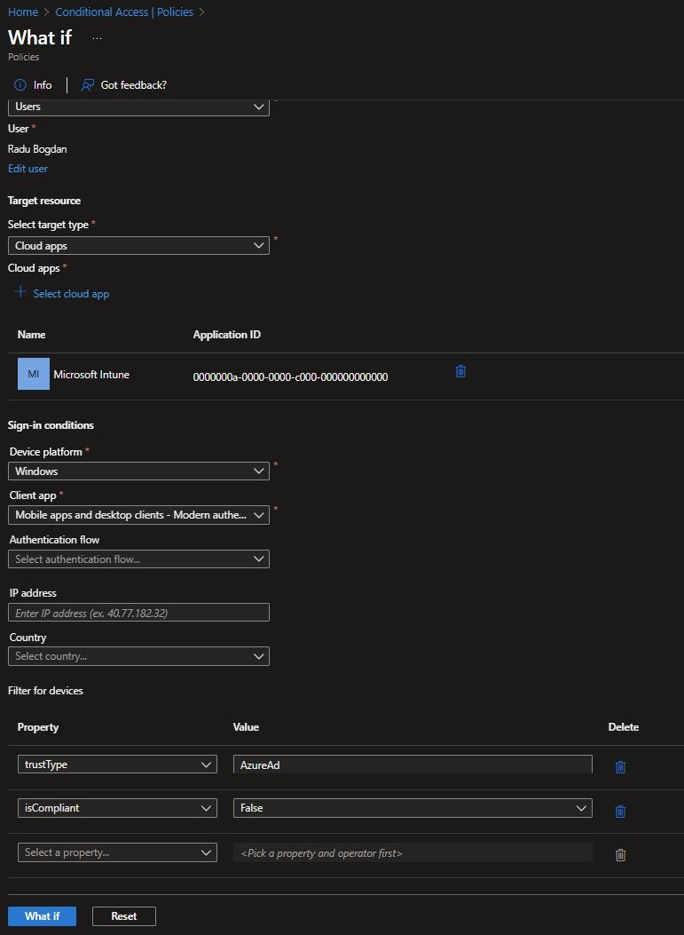Open ellipsis menu beside What if title
684x935 pixels.
[x=97, y=39]
